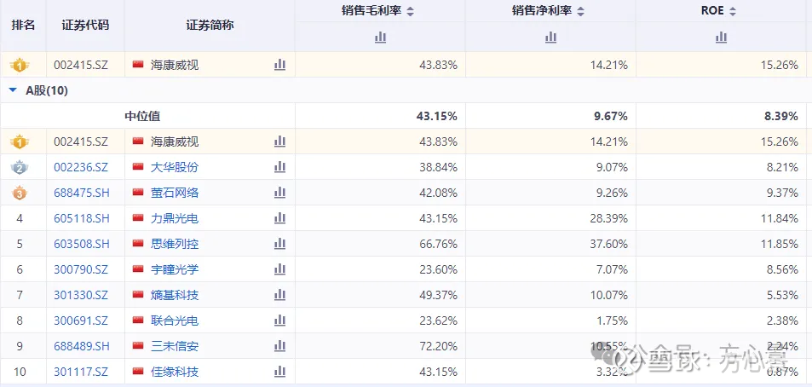The image size is (812, 387).
Task: Open chart icon under ROE header
Action: (722, 37)
